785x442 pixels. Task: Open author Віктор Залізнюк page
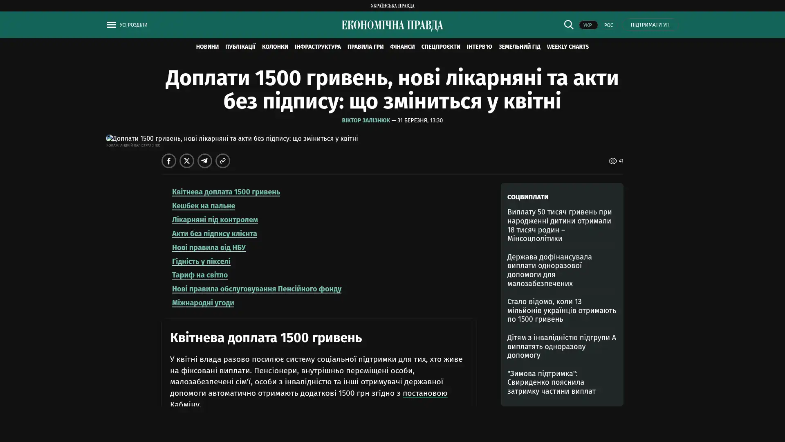pyautogui.click(x=366, y=120)
